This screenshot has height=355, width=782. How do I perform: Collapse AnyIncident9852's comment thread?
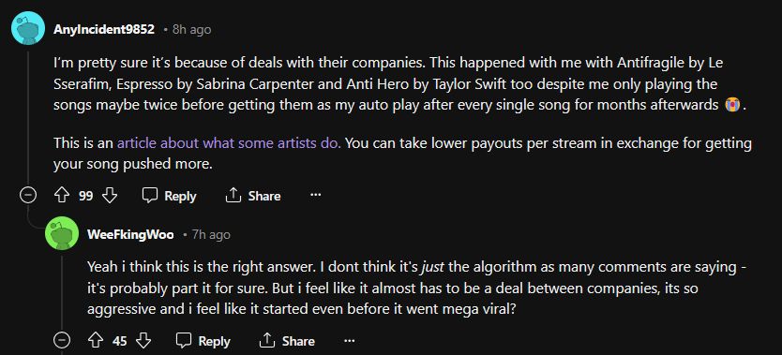pyautogui.click(x=28, y=196)
